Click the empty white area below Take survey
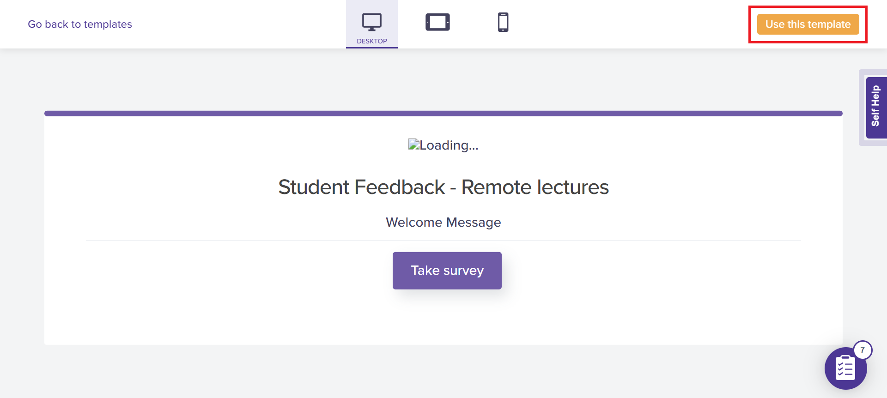Screen dimensions: 887x398 (443, 319)
